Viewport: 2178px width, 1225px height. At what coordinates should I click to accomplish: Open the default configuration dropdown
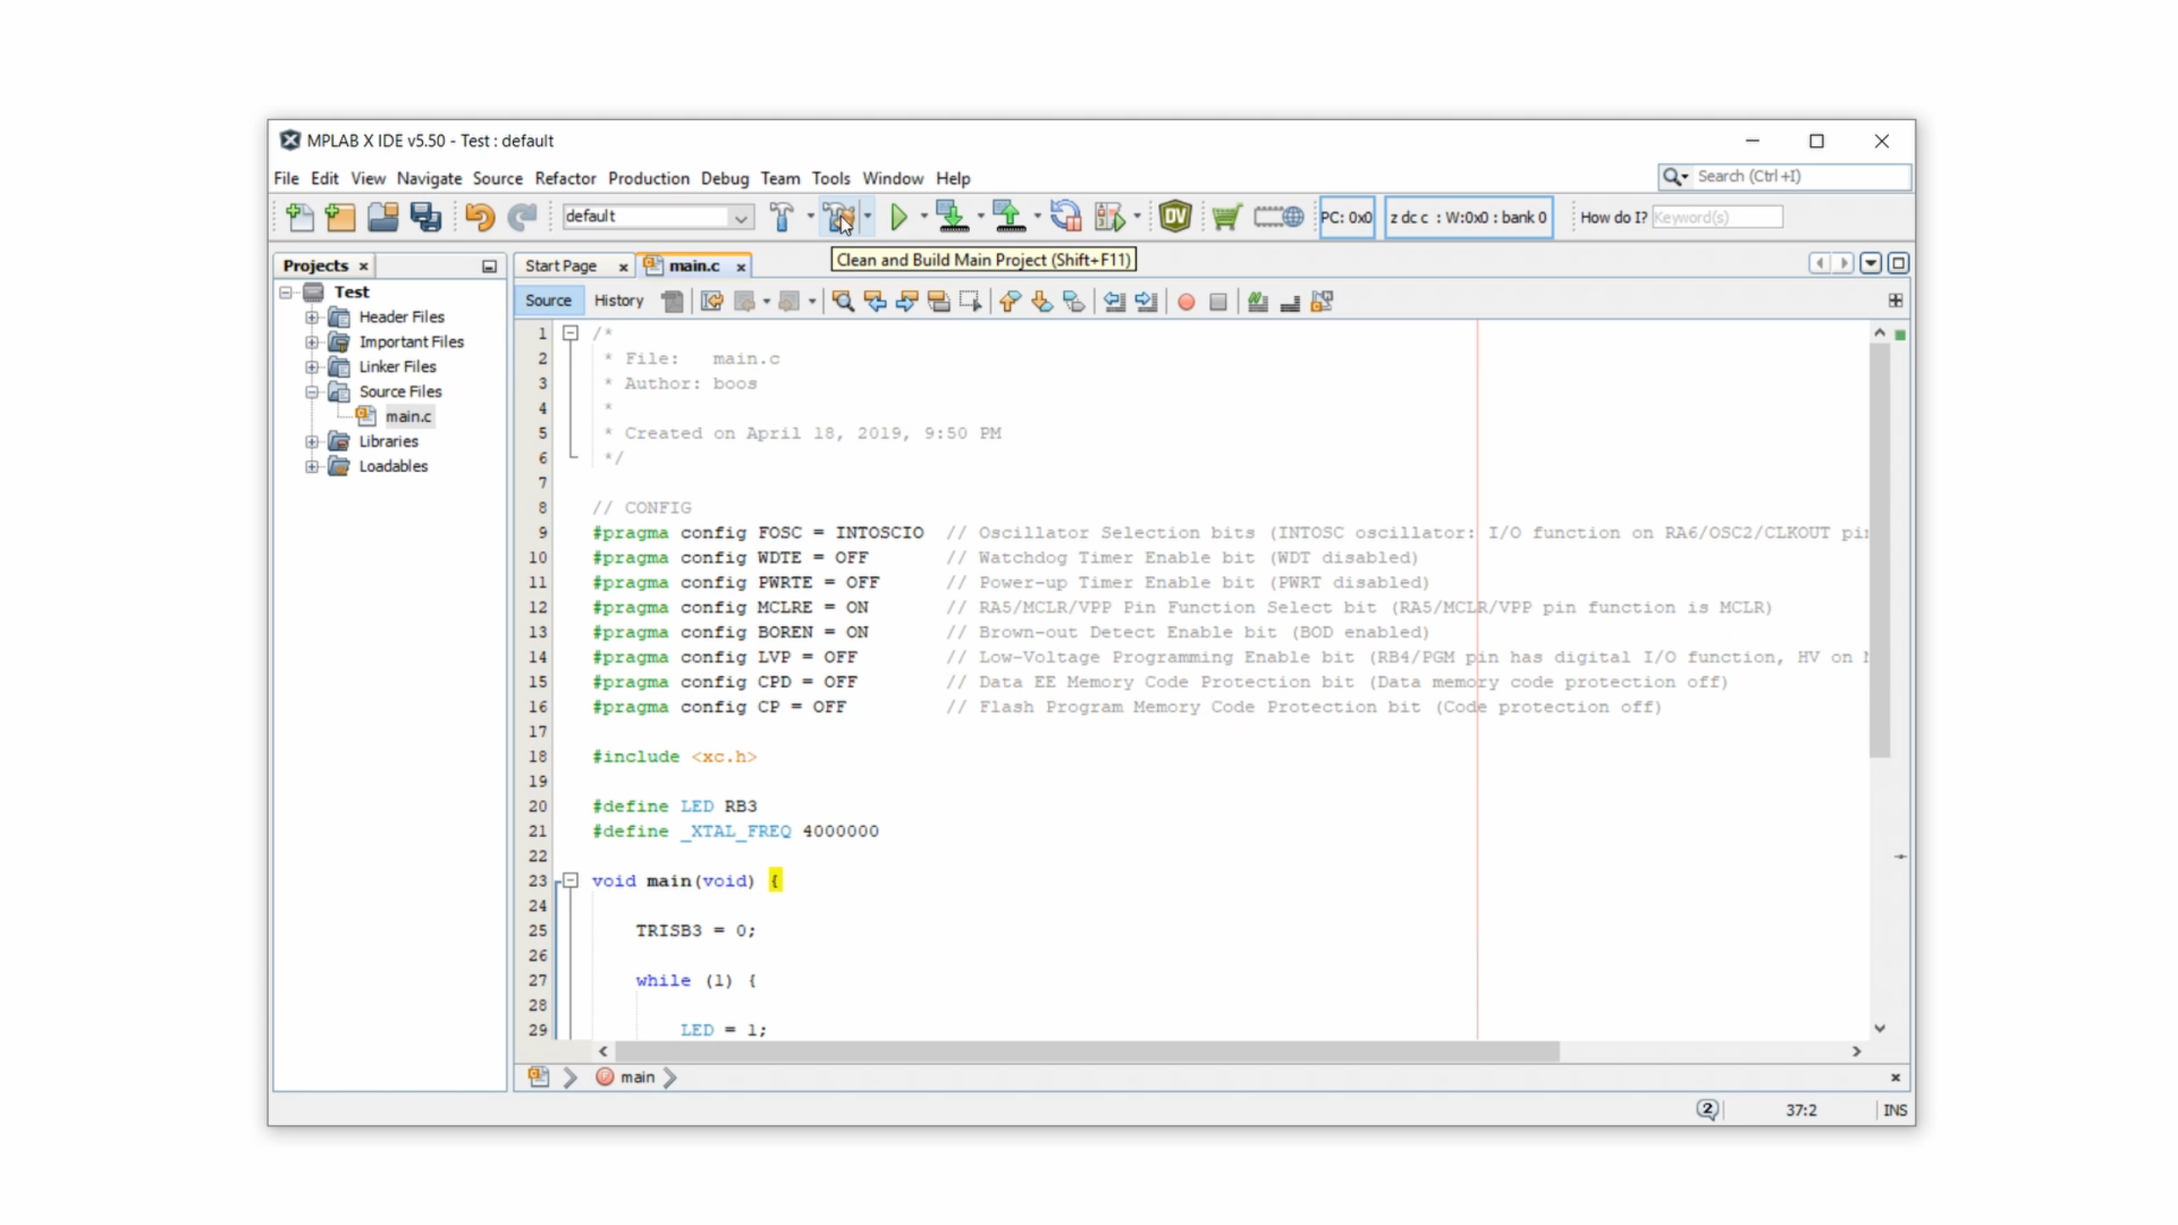click(x=740, y=217)
